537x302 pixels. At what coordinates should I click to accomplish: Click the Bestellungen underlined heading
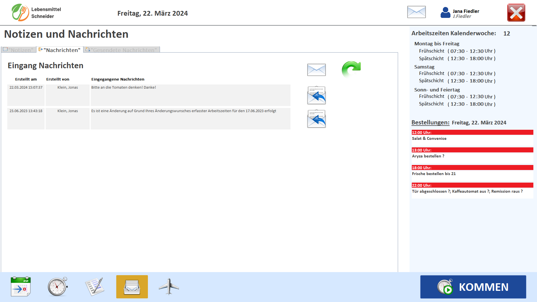[x=430, y=122]
